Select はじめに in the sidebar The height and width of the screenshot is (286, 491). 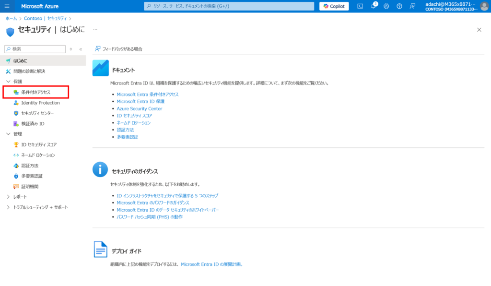point(43,60)
